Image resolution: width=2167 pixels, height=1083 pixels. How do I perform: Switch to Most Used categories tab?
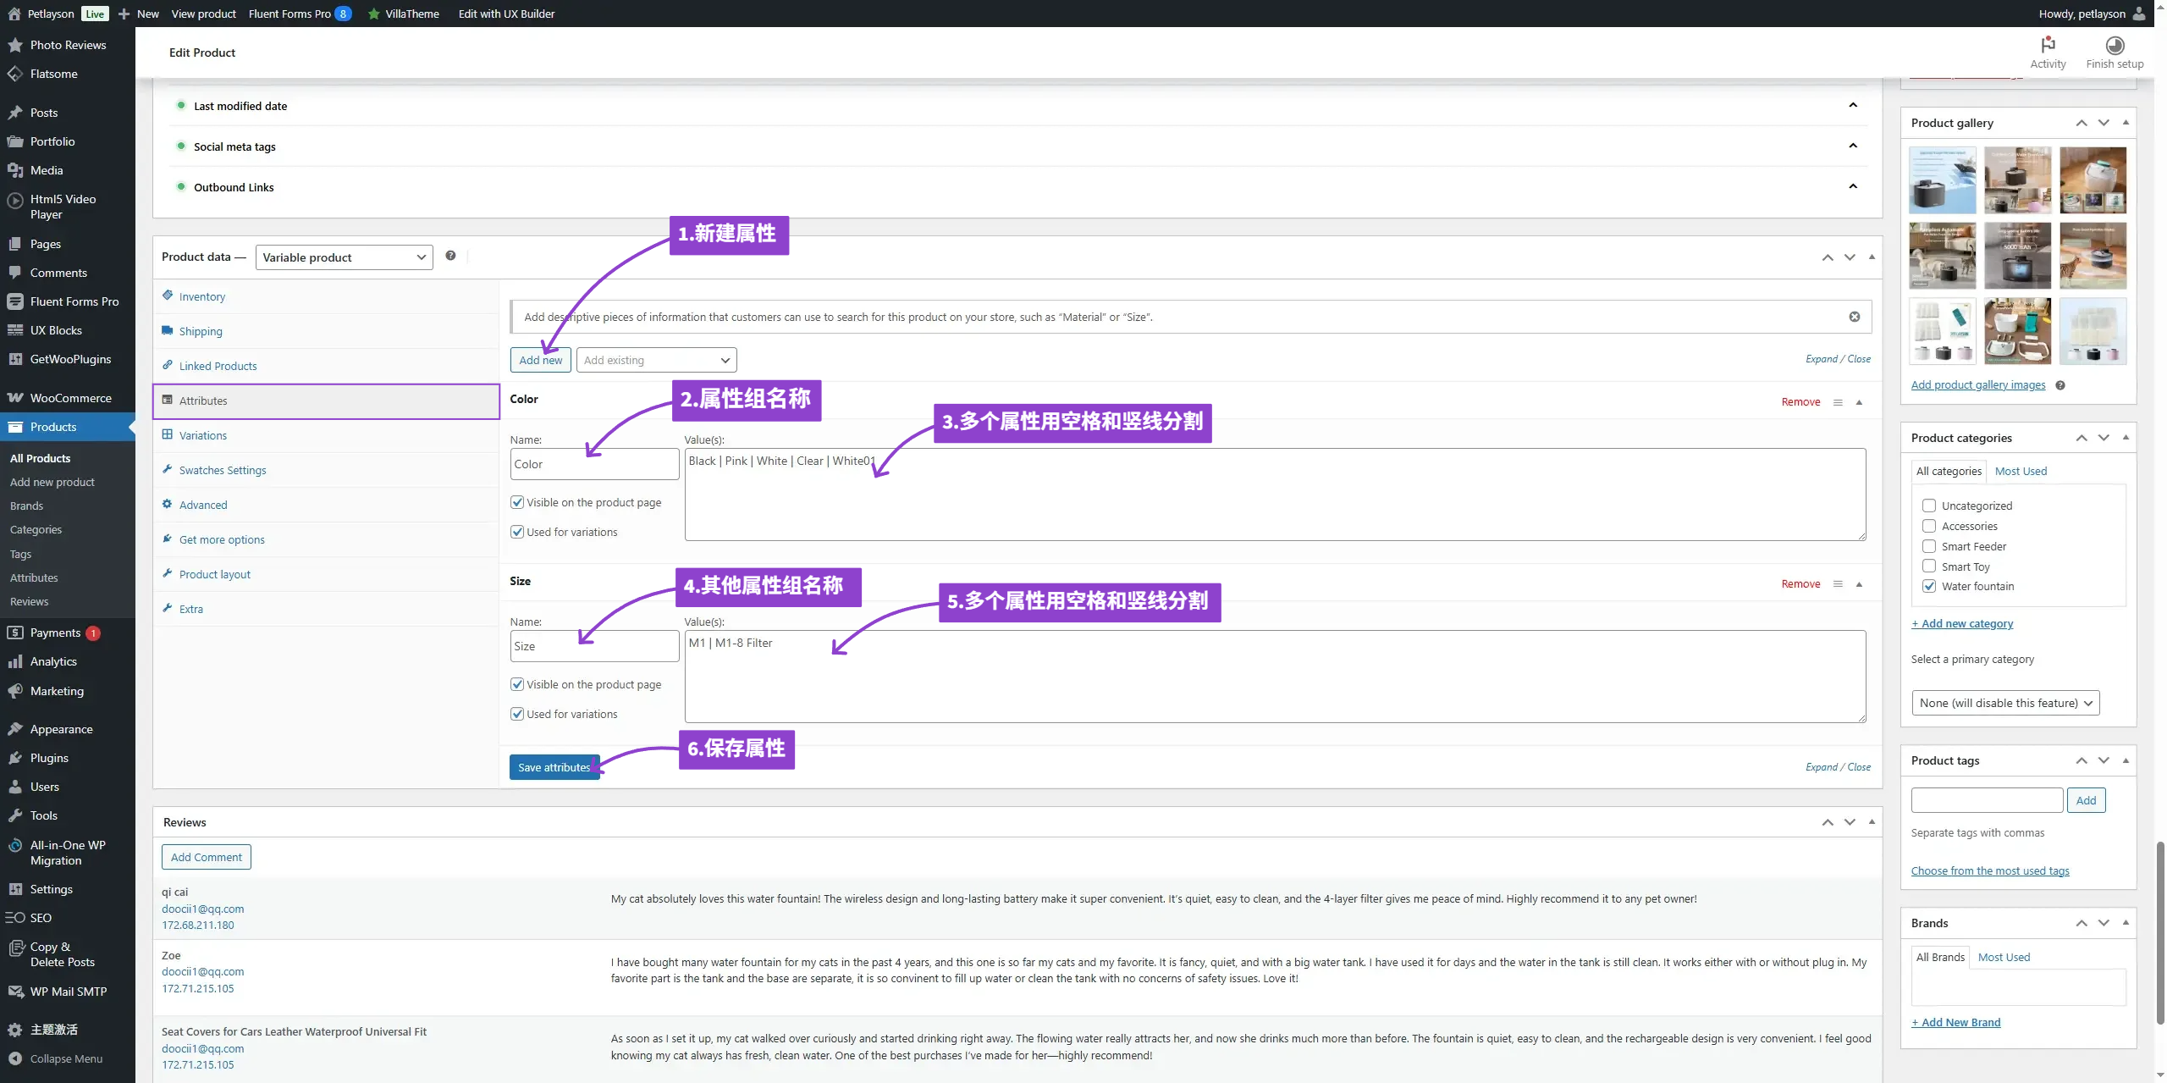pyautogui.click(x=2021, y=472)
